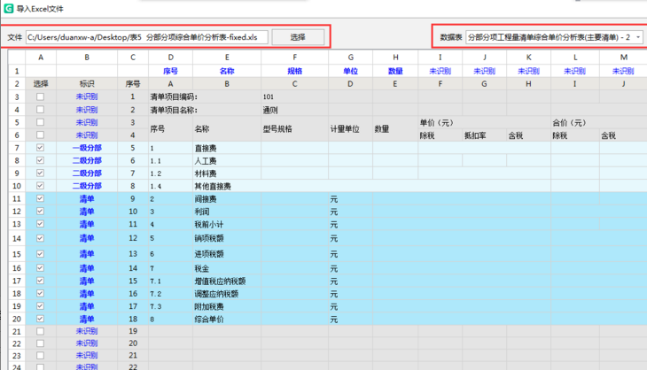Tick the checkbox in sheet row 5
Image resolution: width=647 pixels, height=370 pixels.
(40, 122)
